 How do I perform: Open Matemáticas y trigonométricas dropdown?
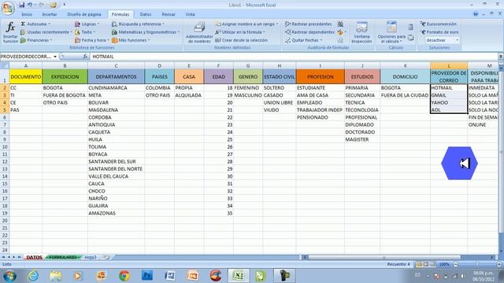coord(146,32)
